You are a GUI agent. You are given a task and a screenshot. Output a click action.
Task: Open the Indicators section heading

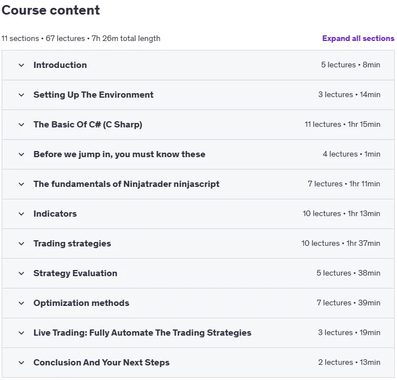click(55, 214)
